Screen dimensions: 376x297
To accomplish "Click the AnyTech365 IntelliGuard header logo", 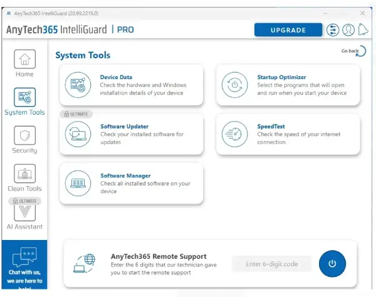I will (x=56, y=29).
